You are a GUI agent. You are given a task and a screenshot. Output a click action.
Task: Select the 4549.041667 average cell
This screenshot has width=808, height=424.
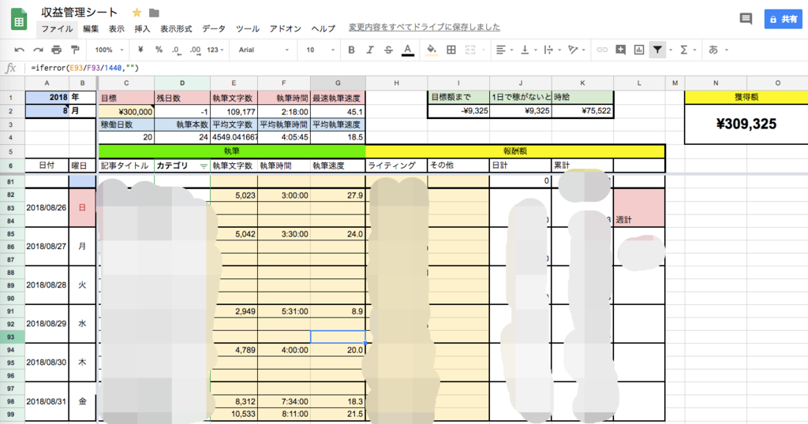pyautogui.click(x=234, y=137)
